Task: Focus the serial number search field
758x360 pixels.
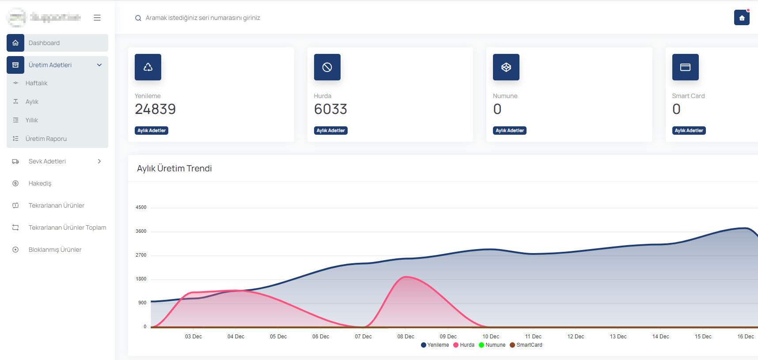Action: [203, 18]
